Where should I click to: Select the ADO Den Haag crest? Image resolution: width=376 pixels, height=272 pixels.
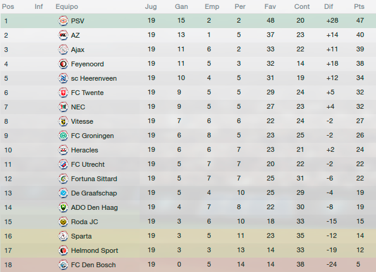(x=63, y=207)
